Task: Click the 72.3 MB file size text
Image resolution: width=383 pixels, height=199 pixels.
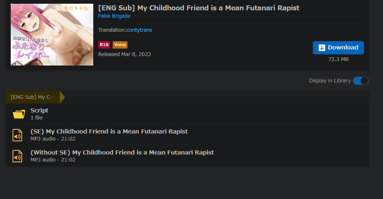Action: pos(338,59)
